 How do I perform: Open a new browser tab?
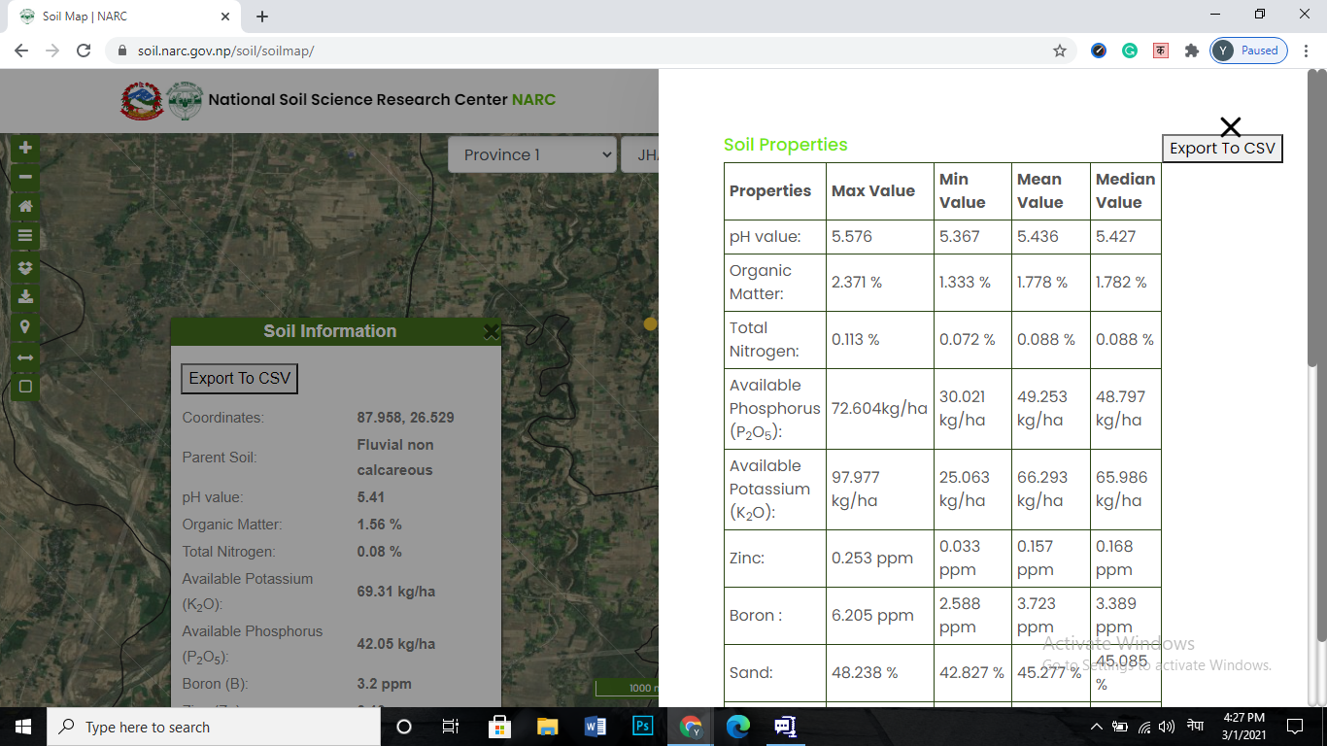262,17
